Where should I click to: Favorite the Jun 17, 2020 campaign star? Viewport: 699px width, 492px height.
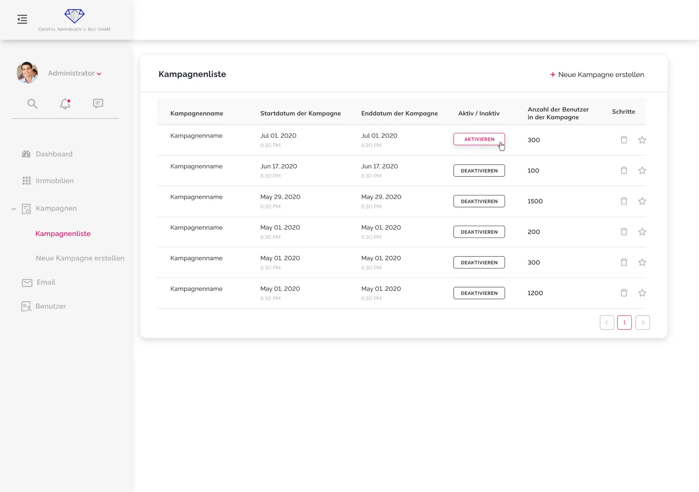point(642,171)
